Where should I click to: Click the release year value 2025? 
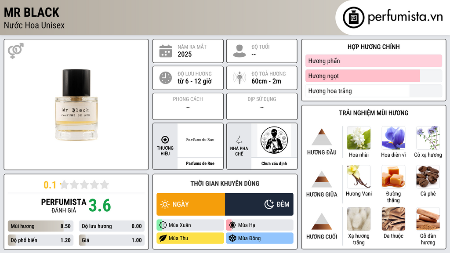click(185, 54)
